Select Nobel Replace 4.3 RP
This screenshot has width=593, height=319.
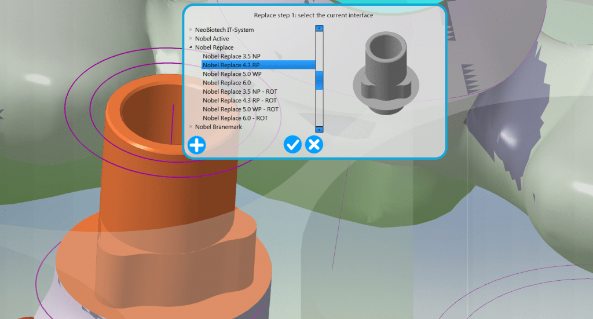point(258,65)
